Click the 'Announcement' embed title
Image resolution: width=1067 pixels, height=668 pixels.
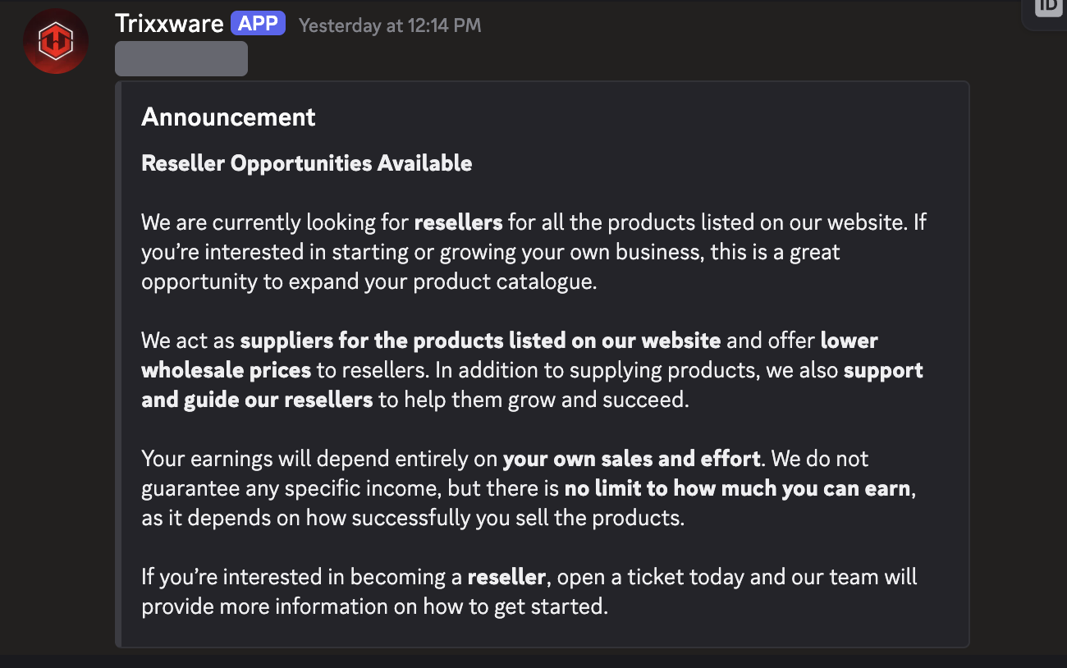click(228, 117)
